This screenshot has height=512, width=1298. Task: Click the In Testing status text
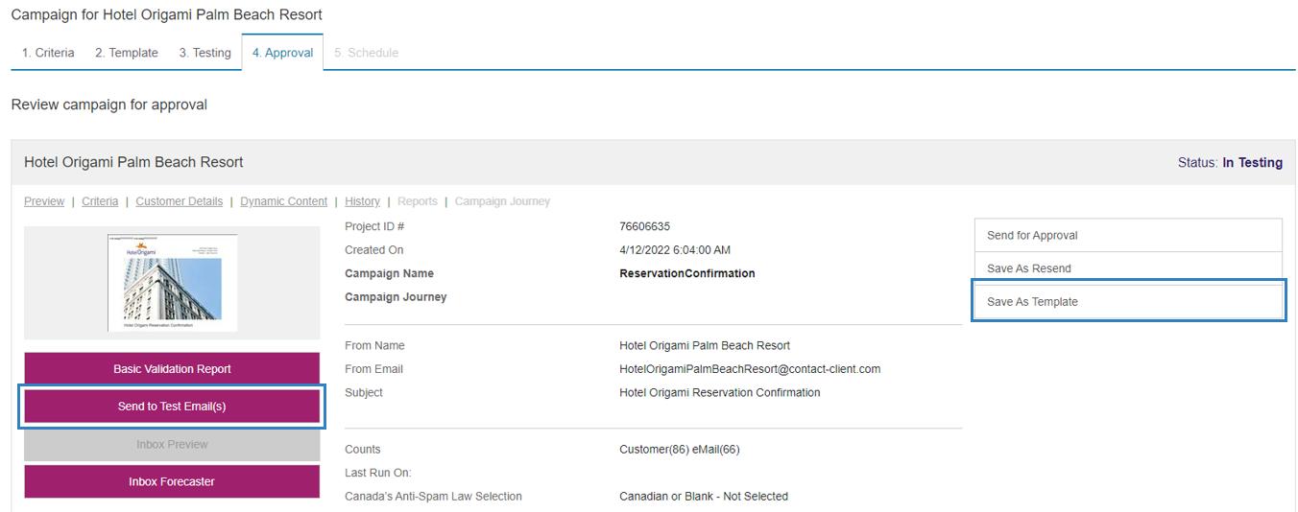coord(1252,163)
